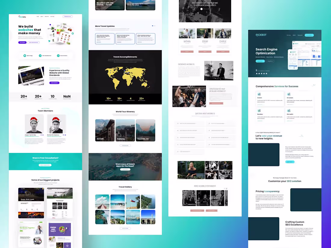Click the Zermatt destination card
The image size is (331, 248).
(x=104, y=130)
